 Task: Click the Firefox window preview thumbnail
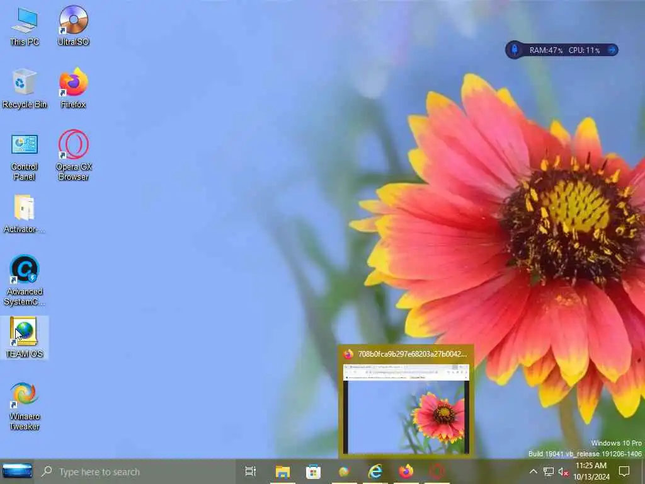406,408
